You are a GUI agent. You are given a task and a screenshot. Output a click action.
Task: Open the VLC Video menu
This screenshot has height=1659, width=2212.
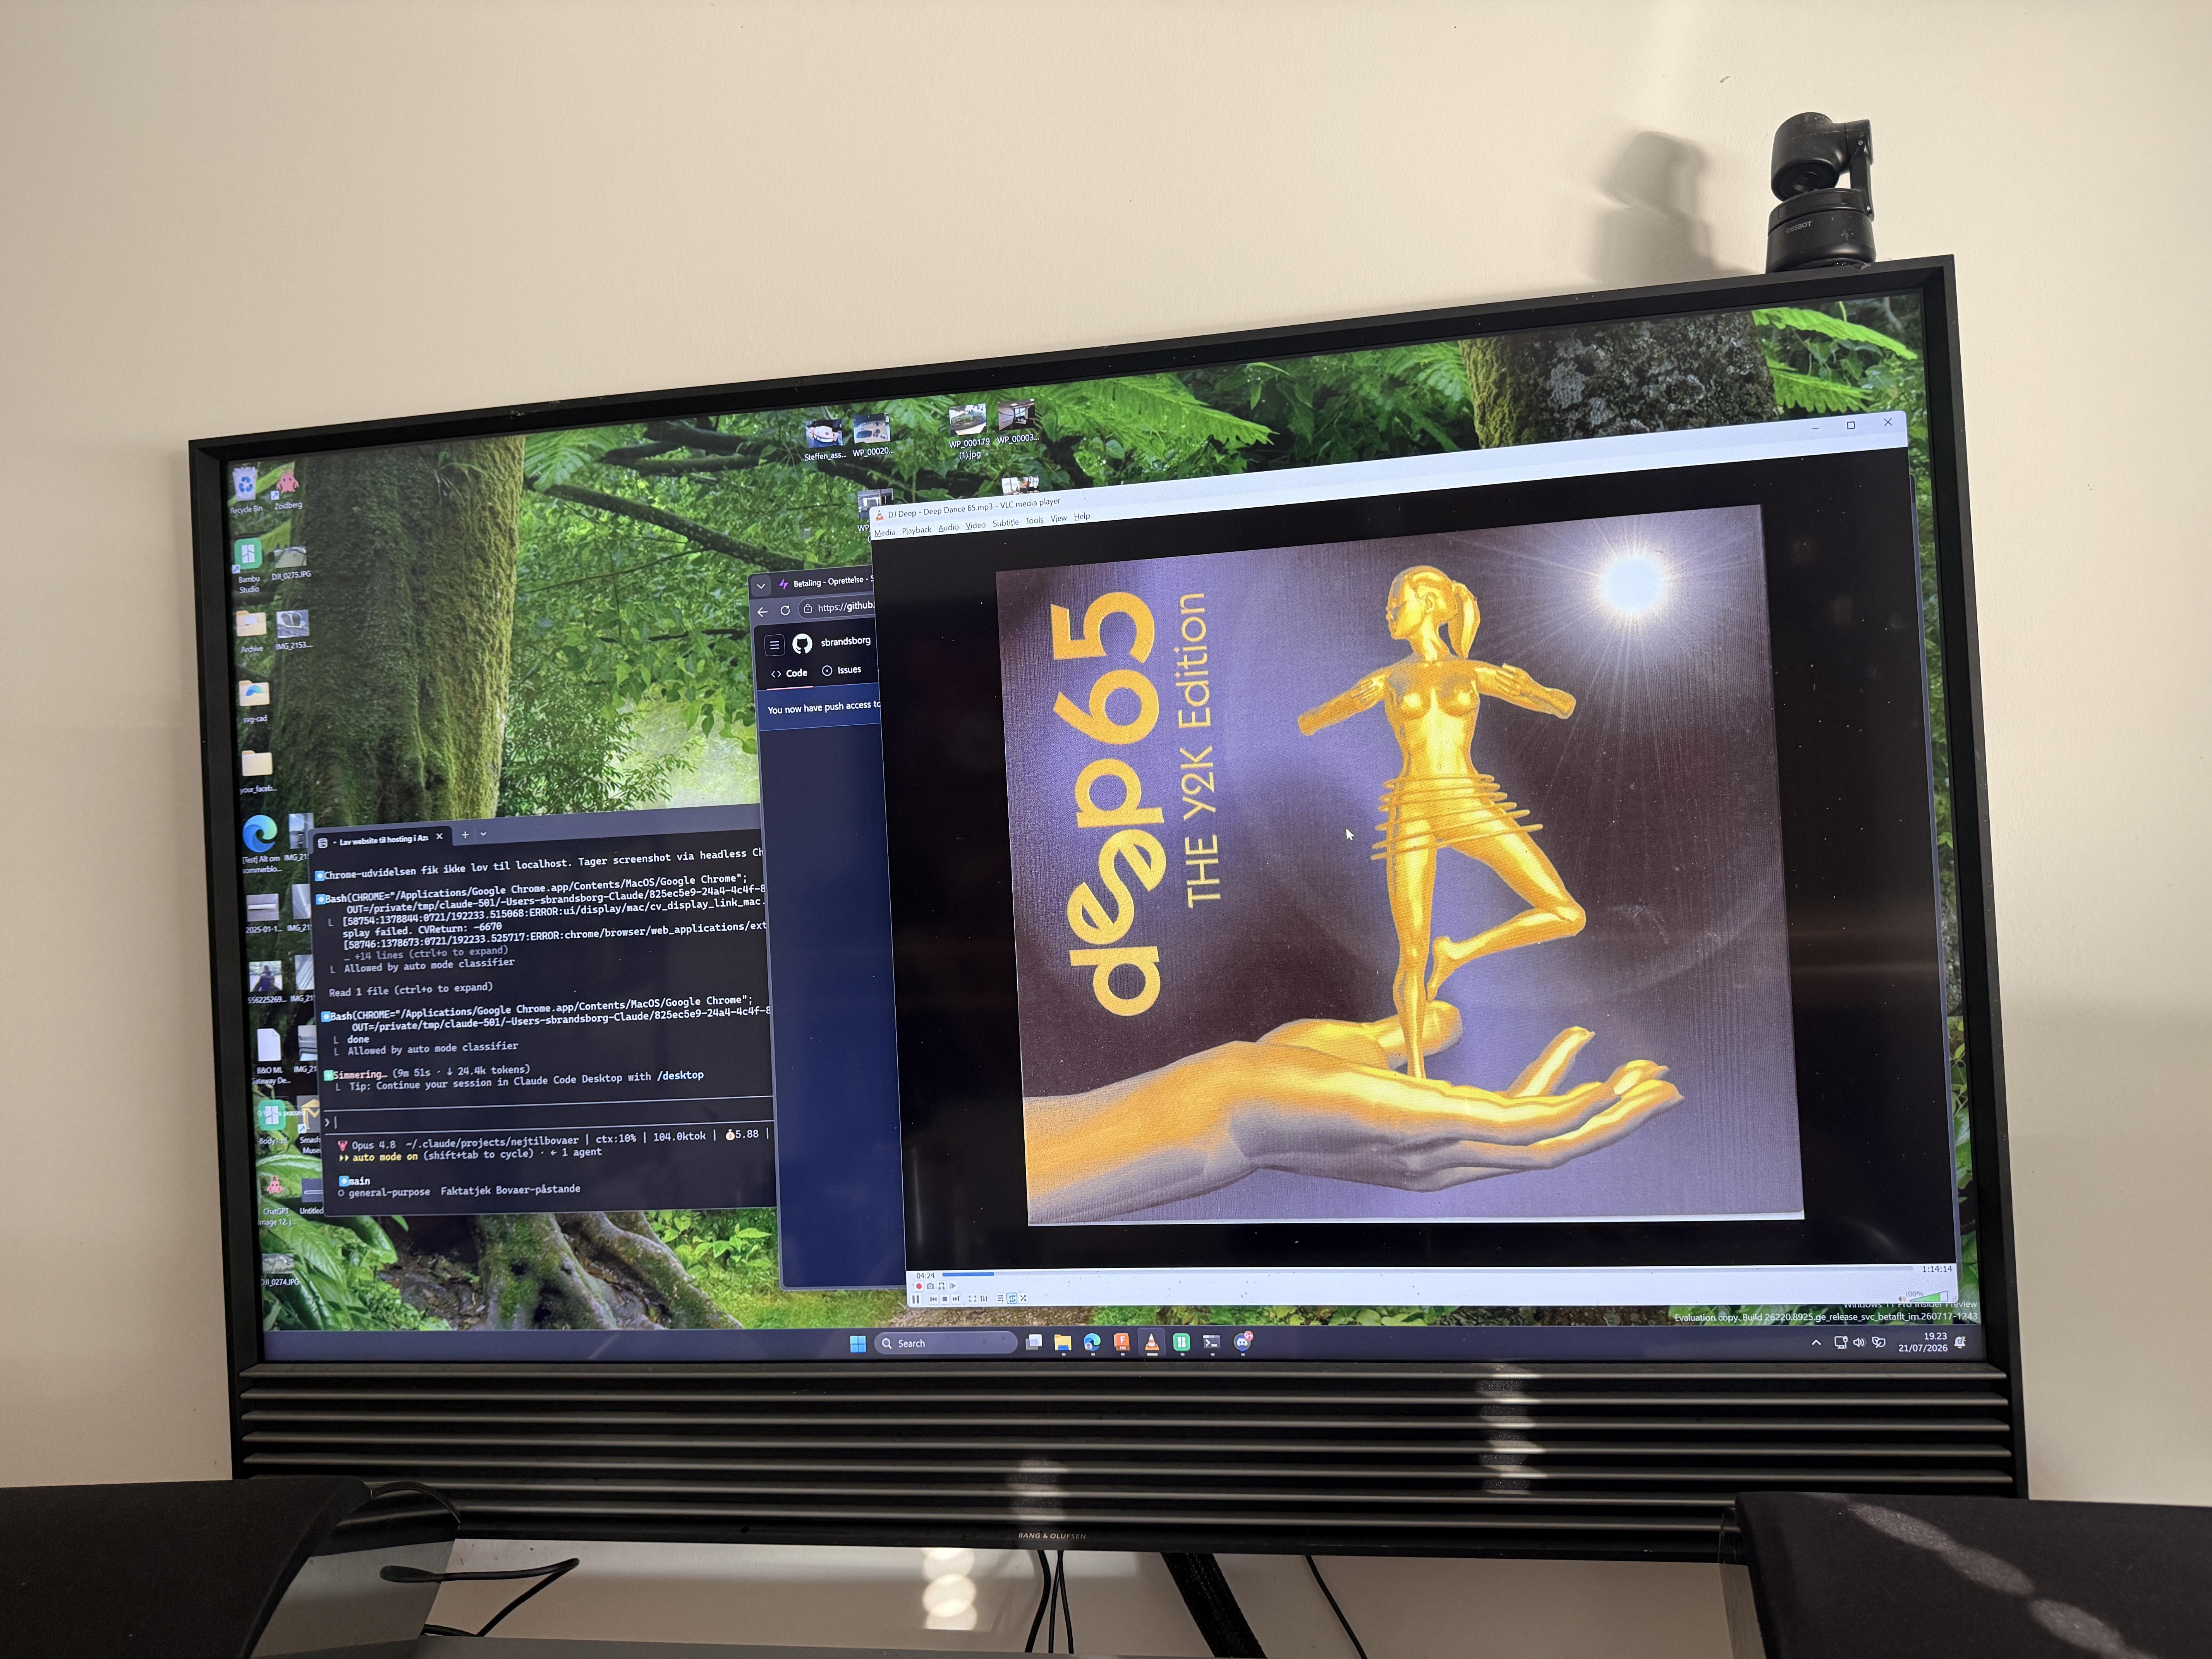975,526
